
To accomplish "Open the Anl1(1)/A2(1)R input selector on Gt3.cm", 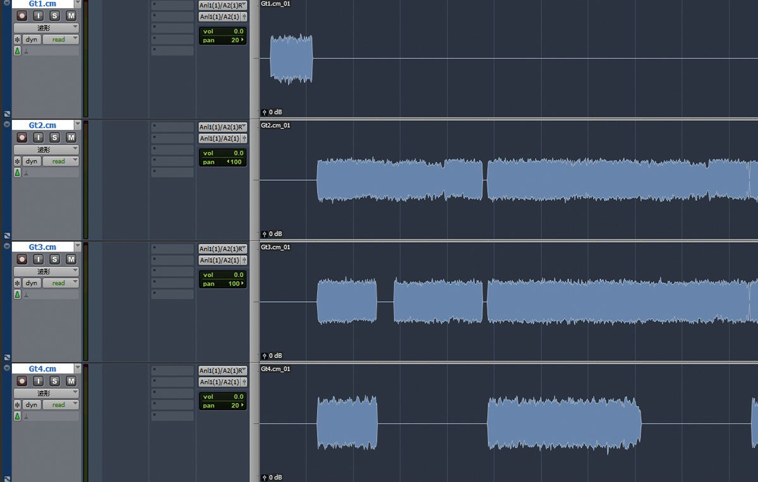I will (x=222, y=249).
